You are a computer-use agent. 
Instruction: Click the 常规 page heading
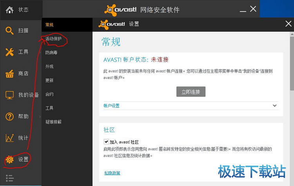coord(111,42)
